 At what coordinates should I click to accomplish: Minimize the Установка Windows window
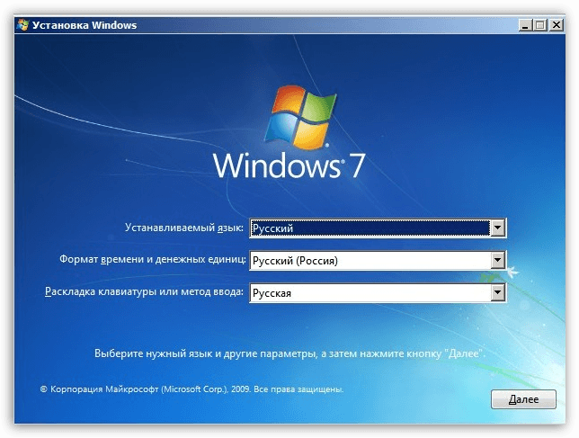525,26
